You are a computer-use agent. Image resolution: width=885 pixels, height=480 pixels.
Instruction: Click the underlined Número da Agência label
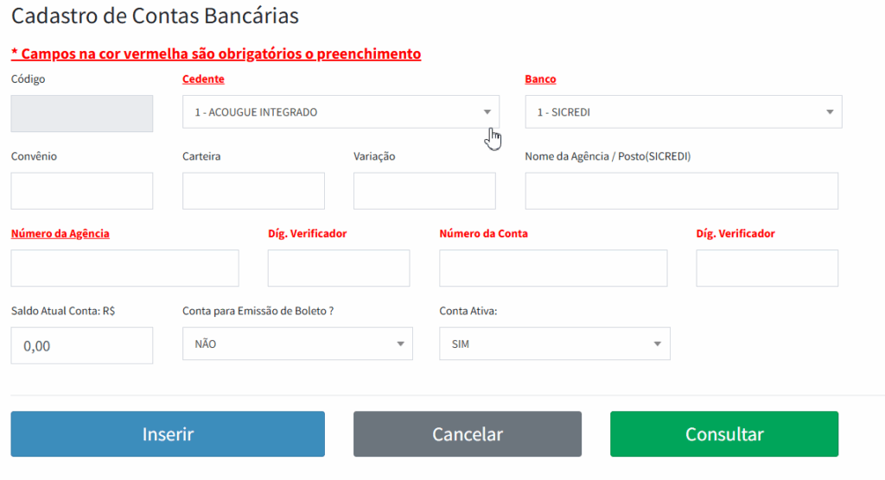60,234
